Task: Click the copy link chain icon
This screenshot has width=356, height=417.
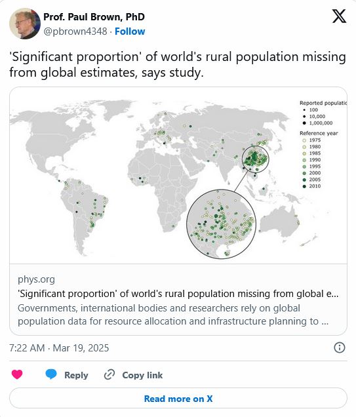Action: pos(109,374)
